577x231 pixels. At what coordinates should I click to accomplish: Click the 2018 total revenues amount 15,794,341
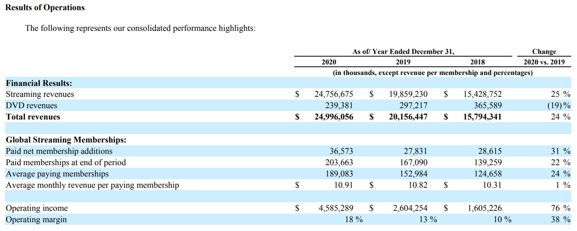(x=482, y=117)
